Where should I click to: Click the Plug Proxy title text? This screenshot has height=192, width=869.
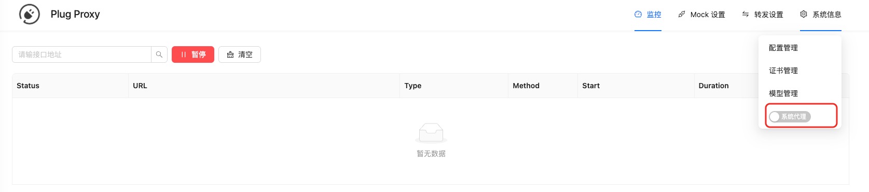pyautogui.click(x=75, y=14)
